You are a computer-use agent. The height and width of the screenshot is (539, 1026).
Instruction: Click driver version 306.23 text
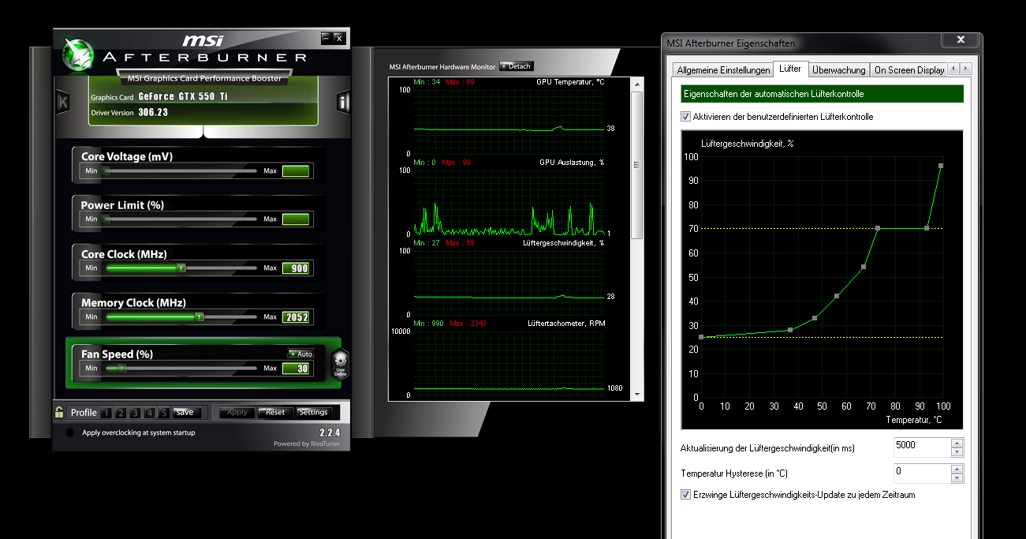pyautogui.click(x=153, y=113)
